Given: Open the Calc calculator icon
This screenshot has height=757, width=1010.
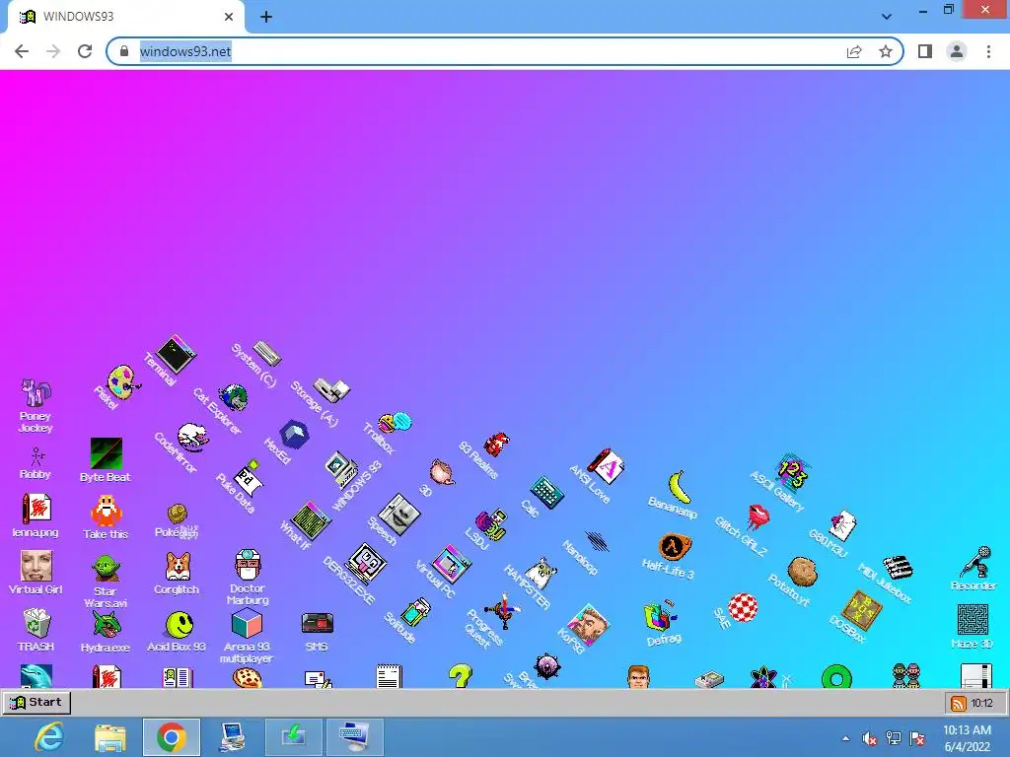Looking at the screenshot, I should (x=547, y=493).
